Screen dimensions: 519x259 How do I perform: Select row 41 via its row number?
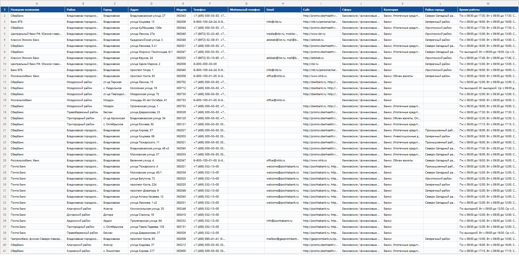point(5,251)
